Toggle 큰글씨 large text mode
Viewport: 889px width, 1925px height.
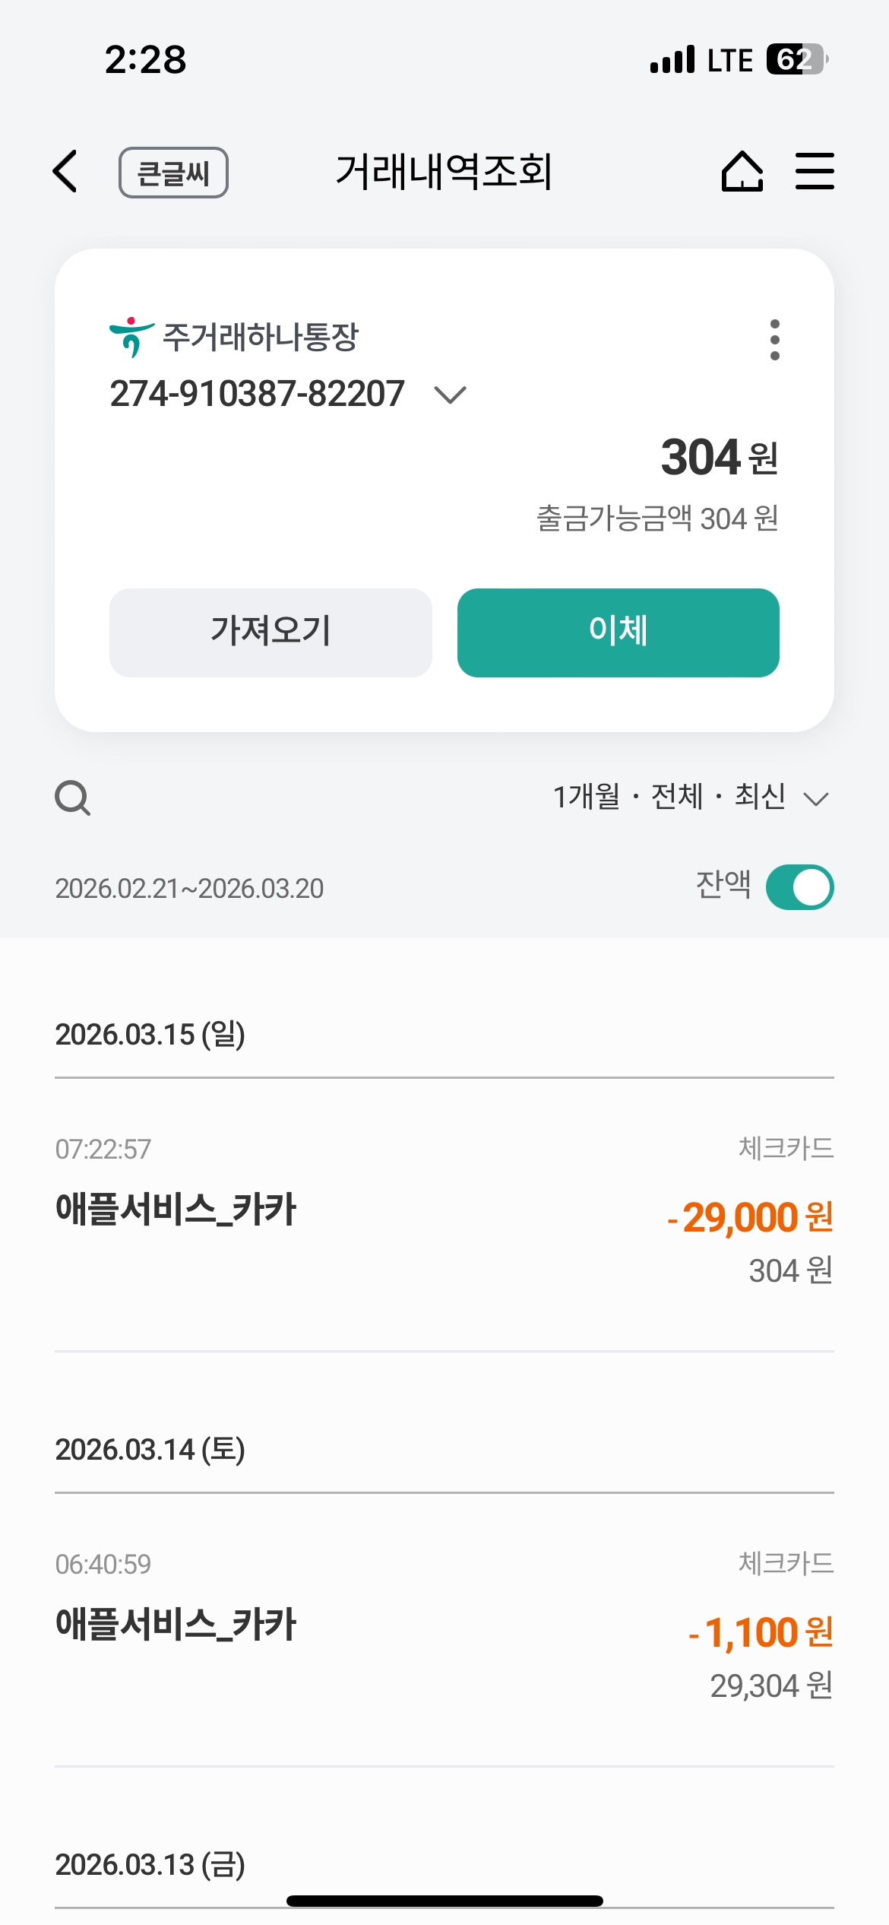coord(173,173)
